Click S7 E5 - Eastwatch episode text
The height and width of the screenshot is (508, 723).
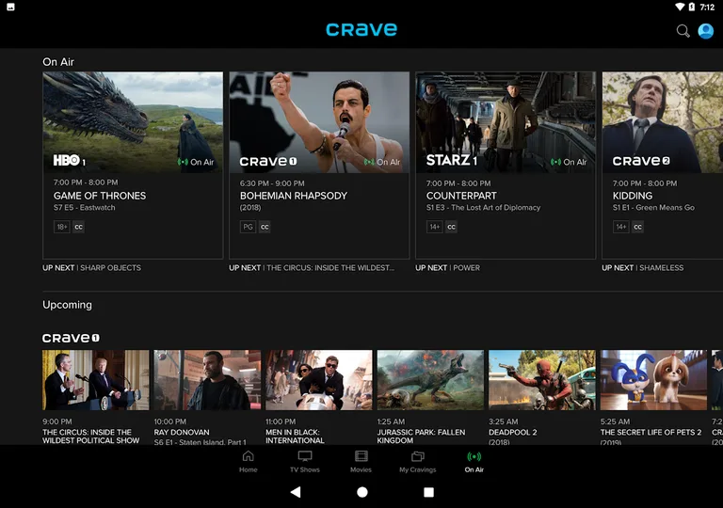click(85, 208)
